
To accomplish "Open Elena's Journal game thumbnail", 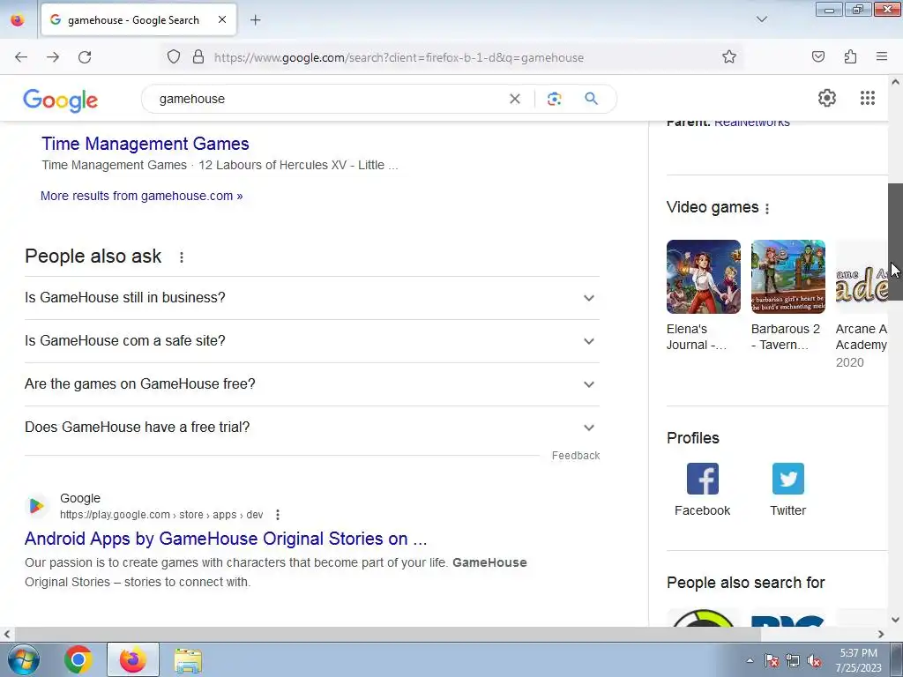I will pyautogui.click(x=703, y=277).
